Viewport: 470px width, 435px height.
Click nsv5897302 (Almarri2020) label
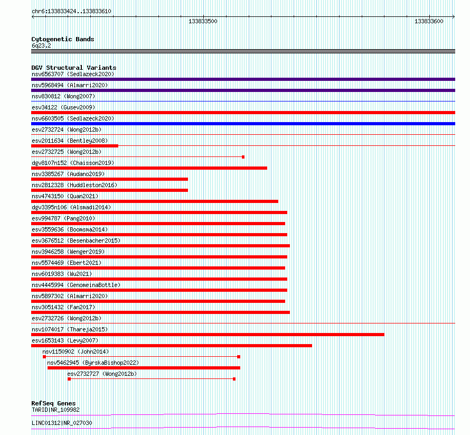(x=70, y=296)
